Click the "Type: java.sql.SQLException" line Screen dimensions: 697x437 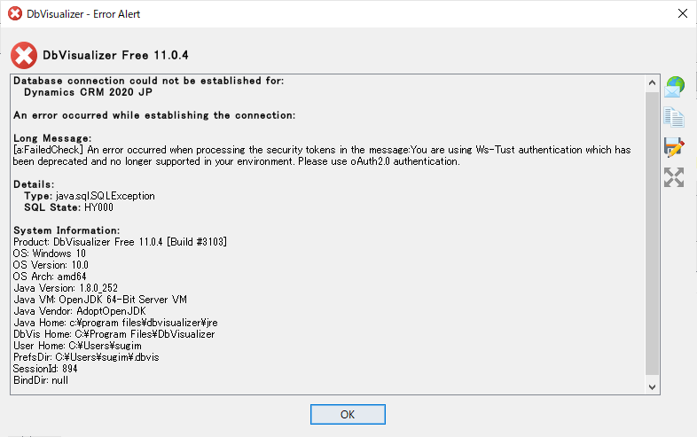[90, 196]
